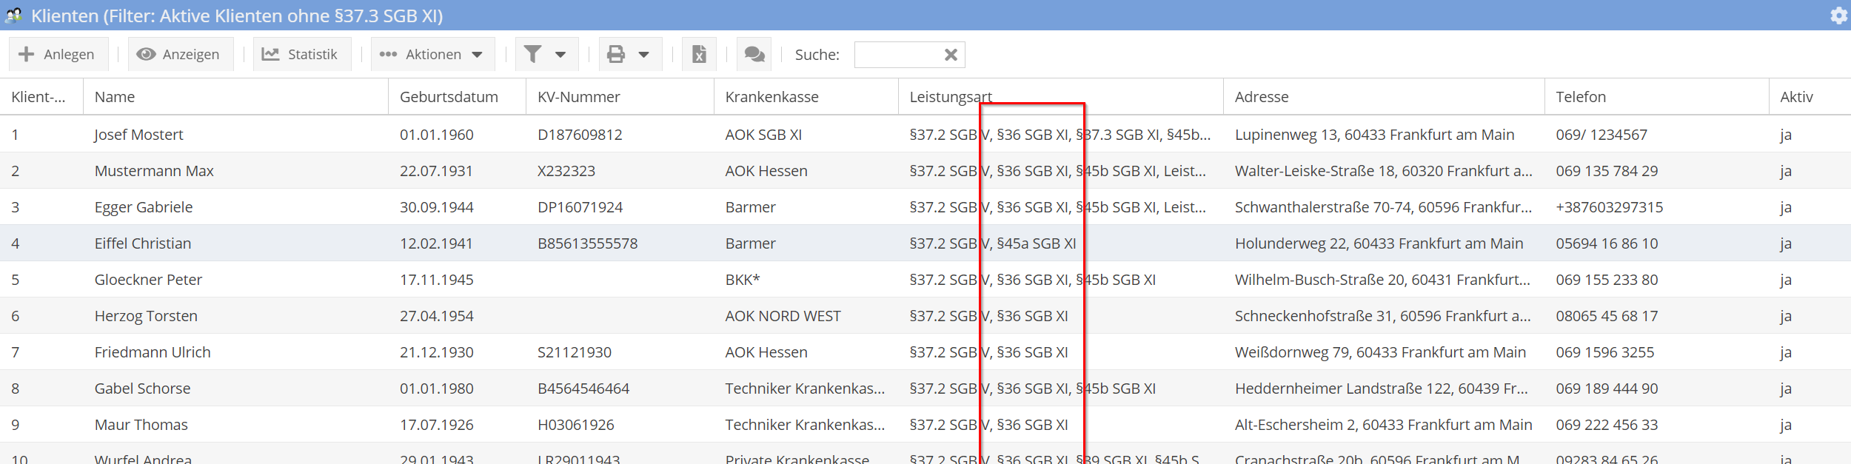Click the Anlegen button
Image resolution: width=1851 pixels, height=464 pixels.
click(x=58, y=54)
